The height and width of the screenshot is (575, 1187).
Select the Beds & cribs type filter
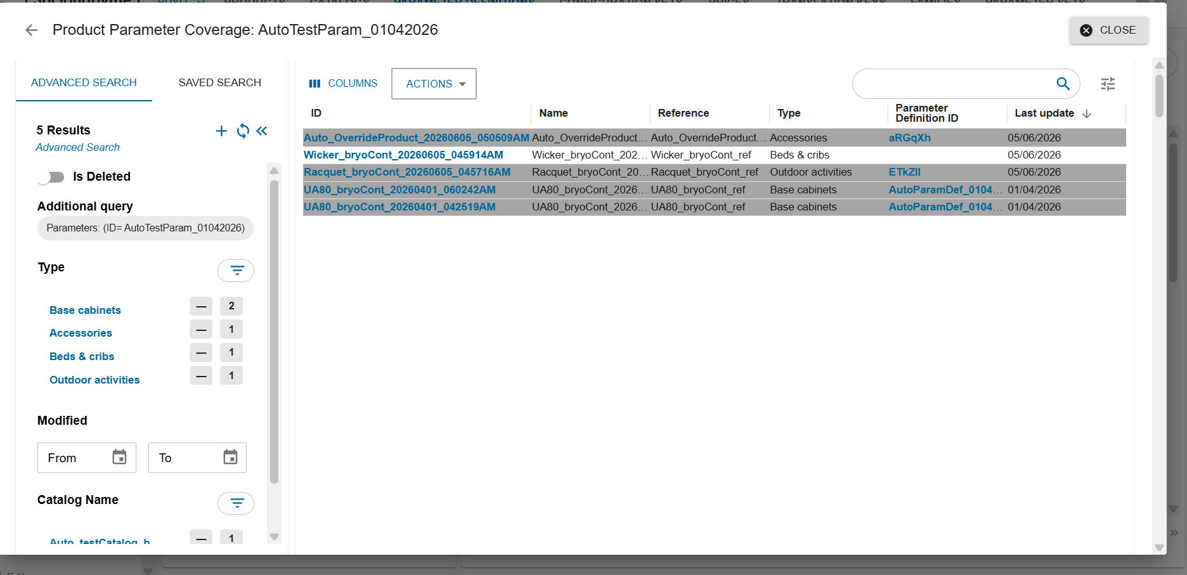(x=82, y=356)
